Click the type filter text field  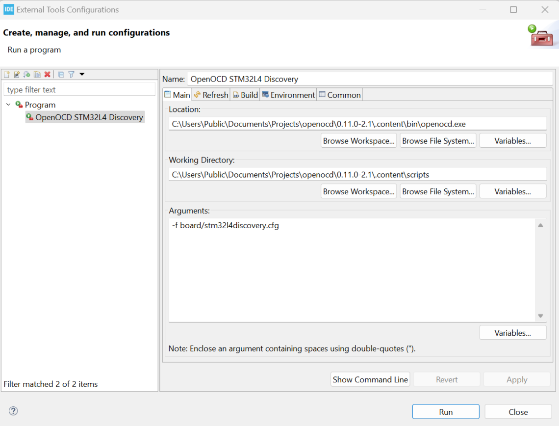[x=79, y=90]
